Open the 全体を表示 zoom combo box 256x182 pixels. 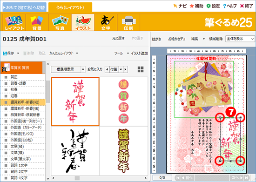click(240, 39)
